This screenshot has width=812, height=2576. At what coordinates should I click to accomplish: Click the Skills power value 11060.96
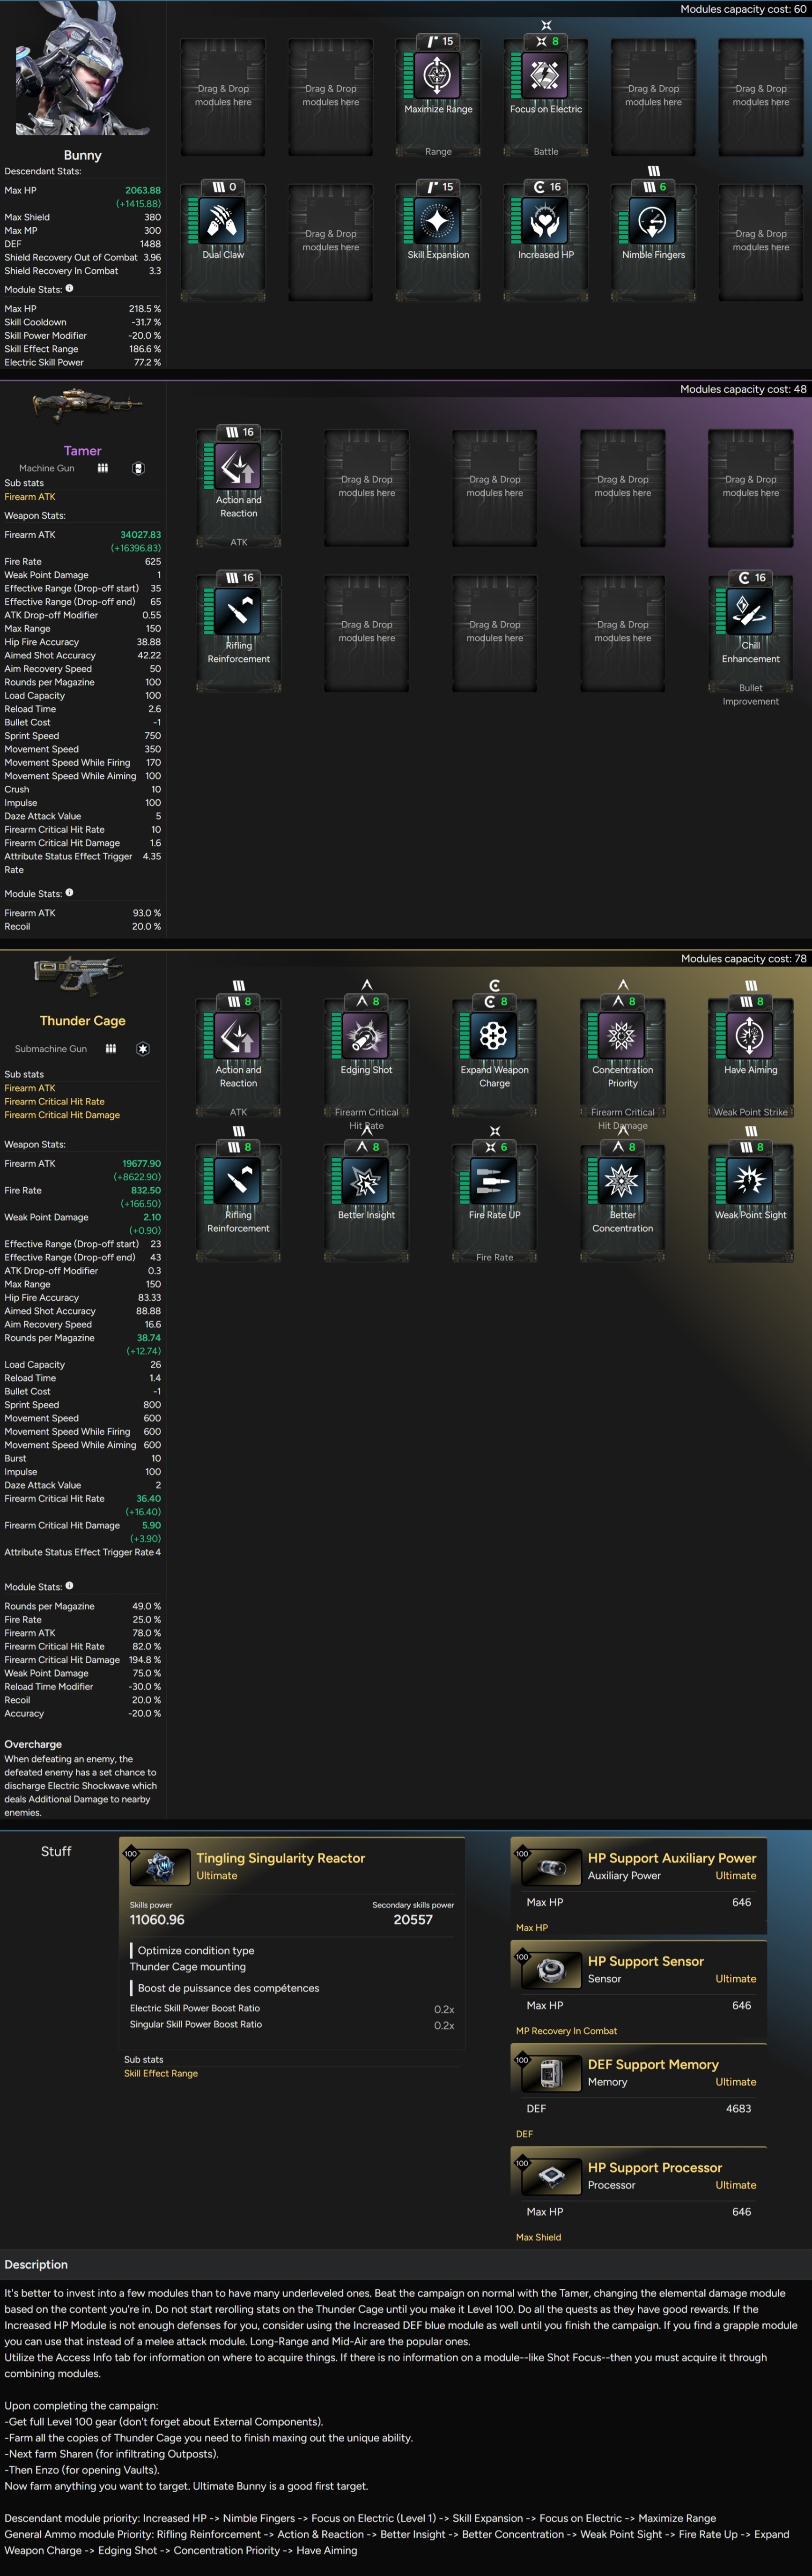(x=157, y=1919)
